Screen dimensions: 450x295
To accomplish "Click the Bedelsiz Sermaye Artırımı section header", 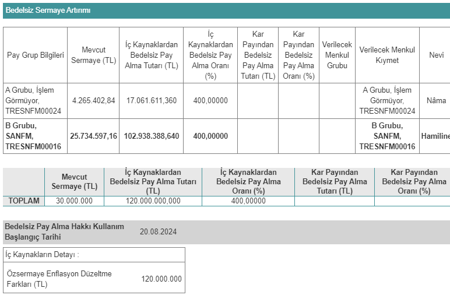I will (48, 10).
